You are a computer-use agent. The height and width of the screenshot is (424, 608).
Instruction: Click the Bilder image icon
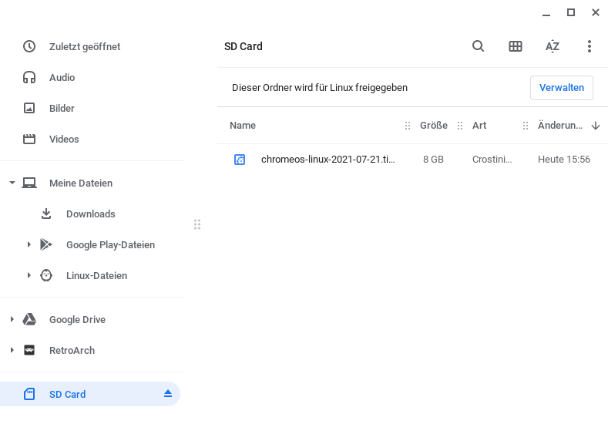coord(29,108)
